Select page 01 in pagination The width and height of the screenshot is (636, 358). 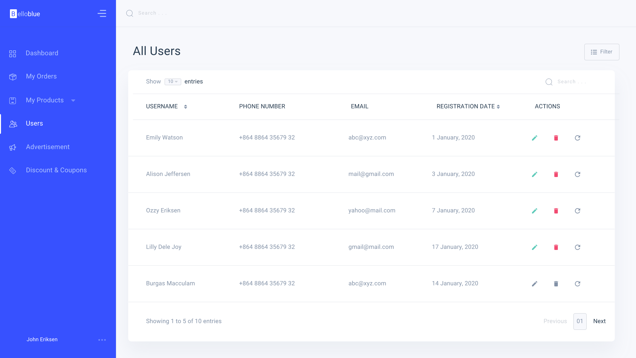click(580, 322)
